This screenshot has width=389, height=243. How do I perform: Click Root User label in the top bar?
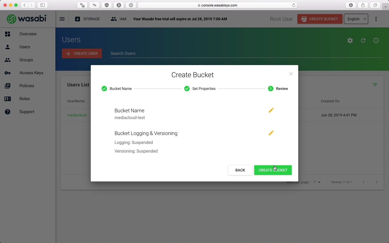click(281, 19)
